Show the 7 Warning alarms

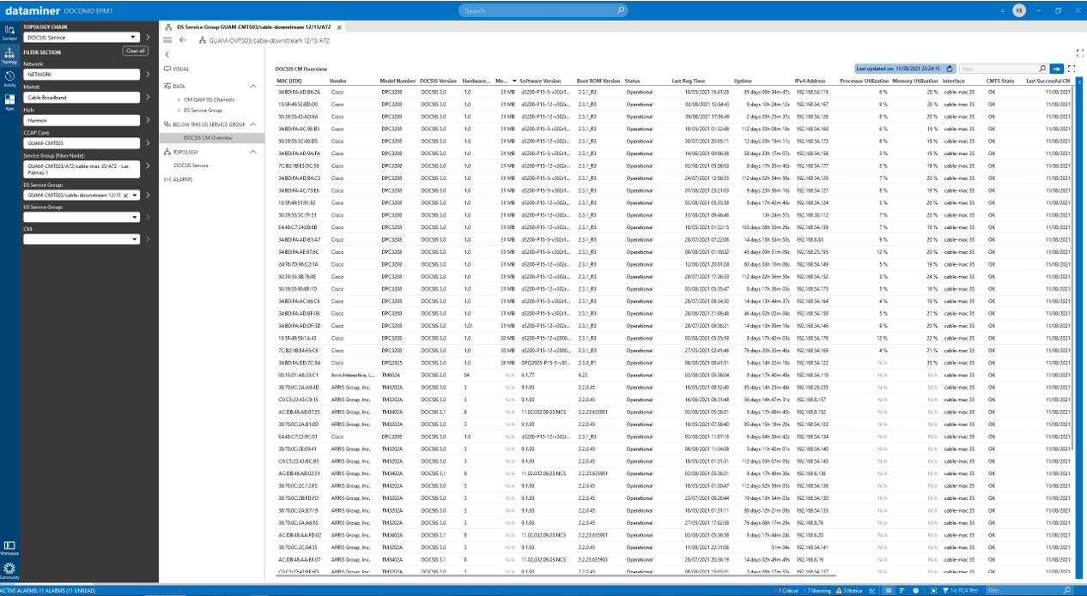click(x=819, y=590)
